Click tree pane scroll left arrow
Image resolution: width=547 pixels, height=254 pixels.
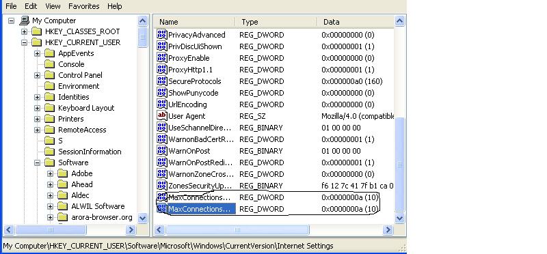(9, 229)
